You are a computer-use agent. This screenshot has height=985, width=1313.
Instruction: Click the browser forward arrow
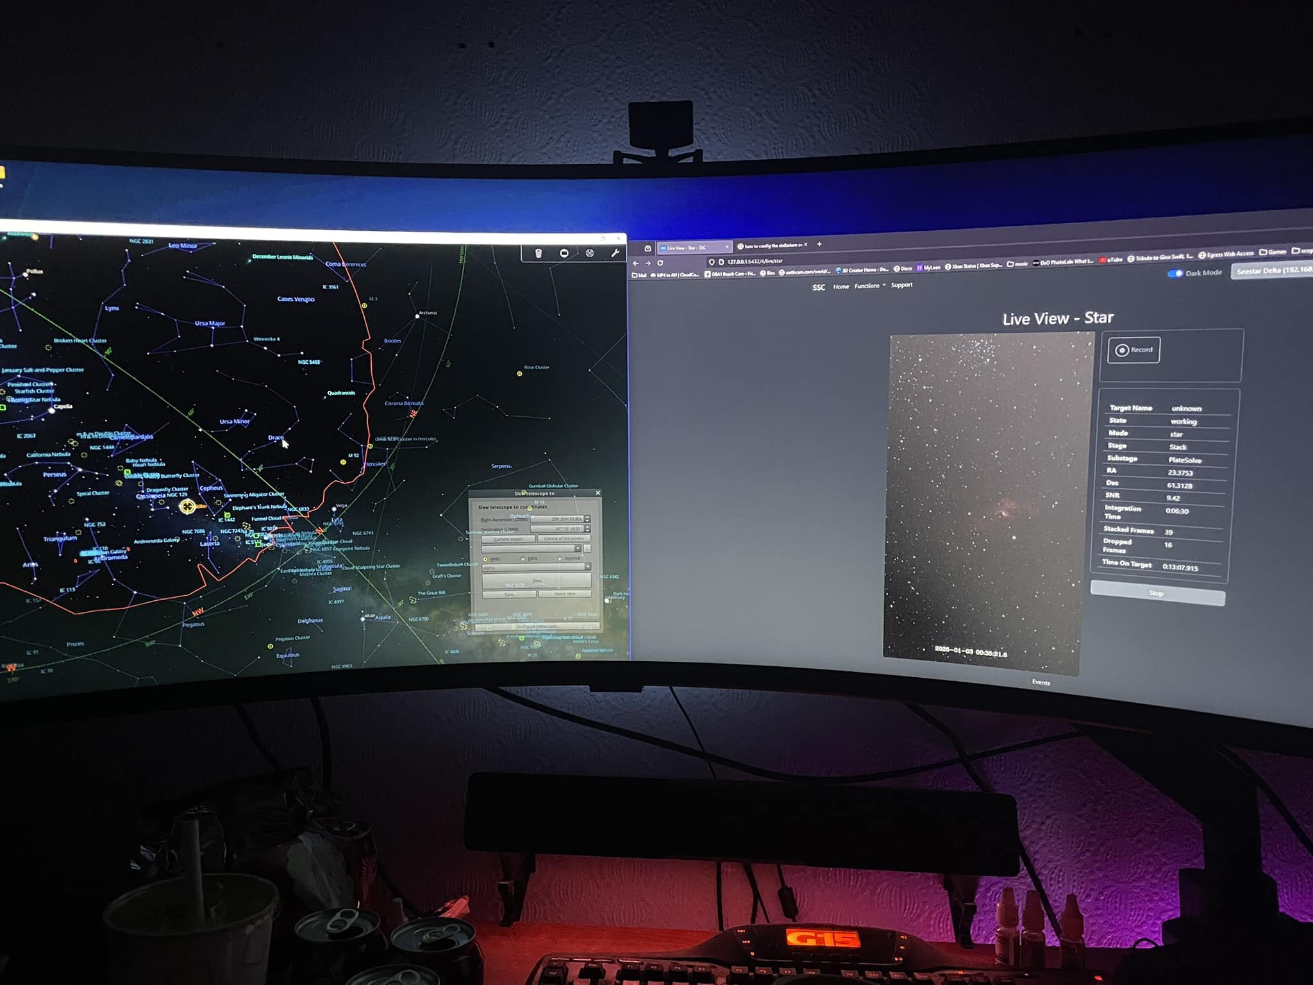point(648,263)
